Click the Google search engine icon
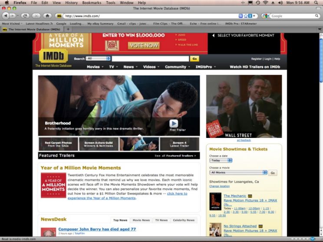 [x=265, y=16]
